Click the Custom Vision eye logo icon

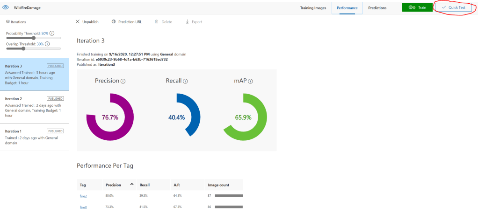coord(6,8)
